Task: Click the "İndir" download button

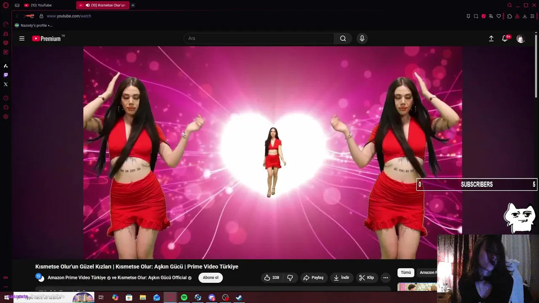Action: (x=342, y=278)
